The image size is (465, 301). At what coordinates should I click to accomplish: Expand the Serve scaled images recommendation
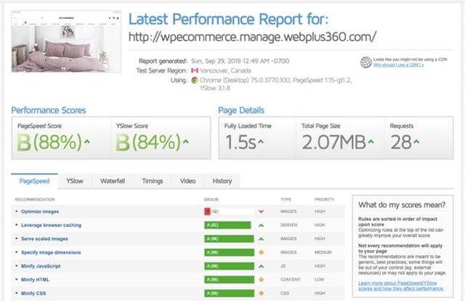(17, 238)
